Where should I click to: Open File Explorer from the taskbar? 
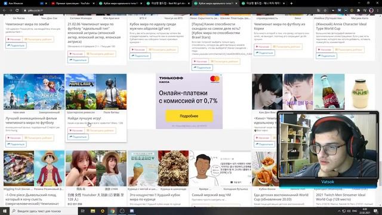(x=93, y=211)
